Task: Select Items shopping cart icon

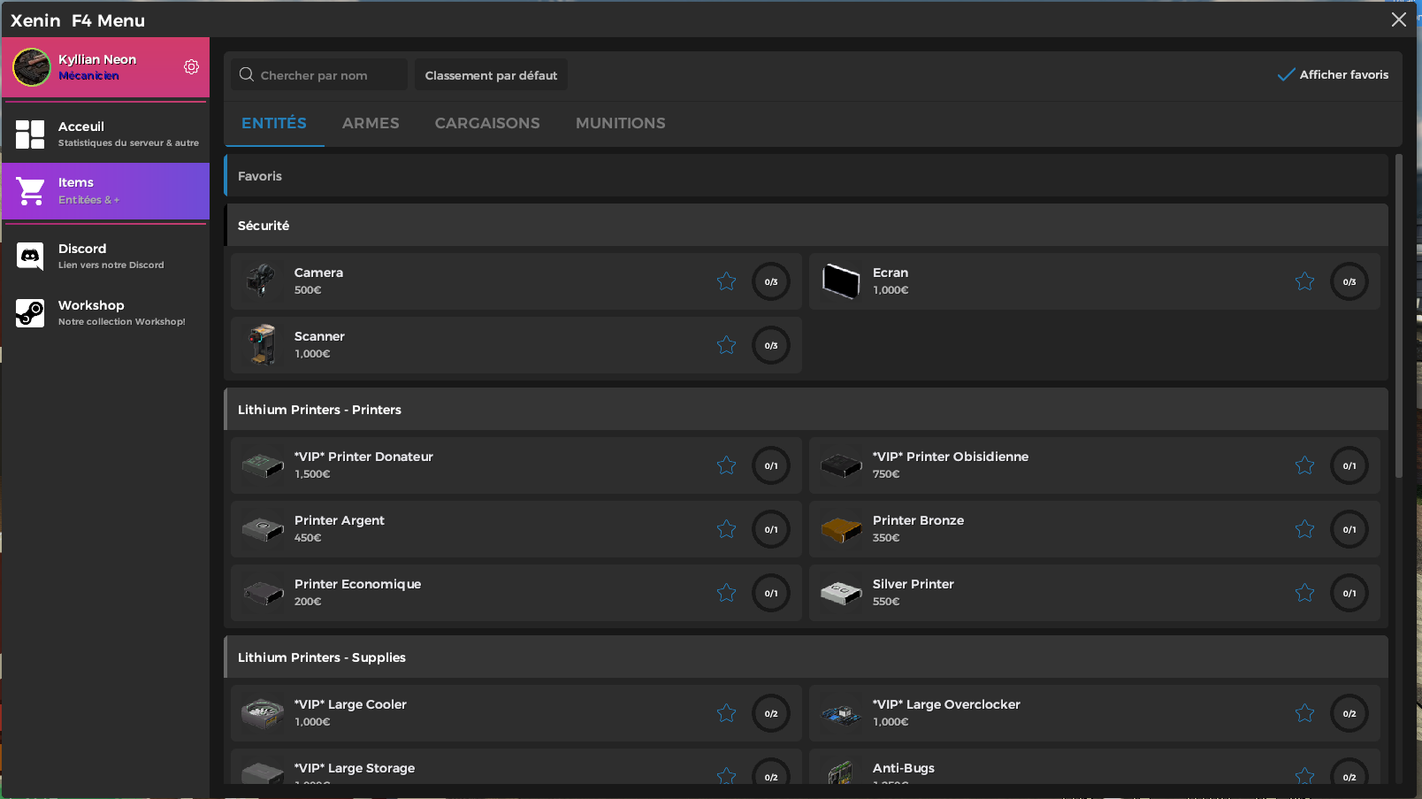Action: [30, 190]
